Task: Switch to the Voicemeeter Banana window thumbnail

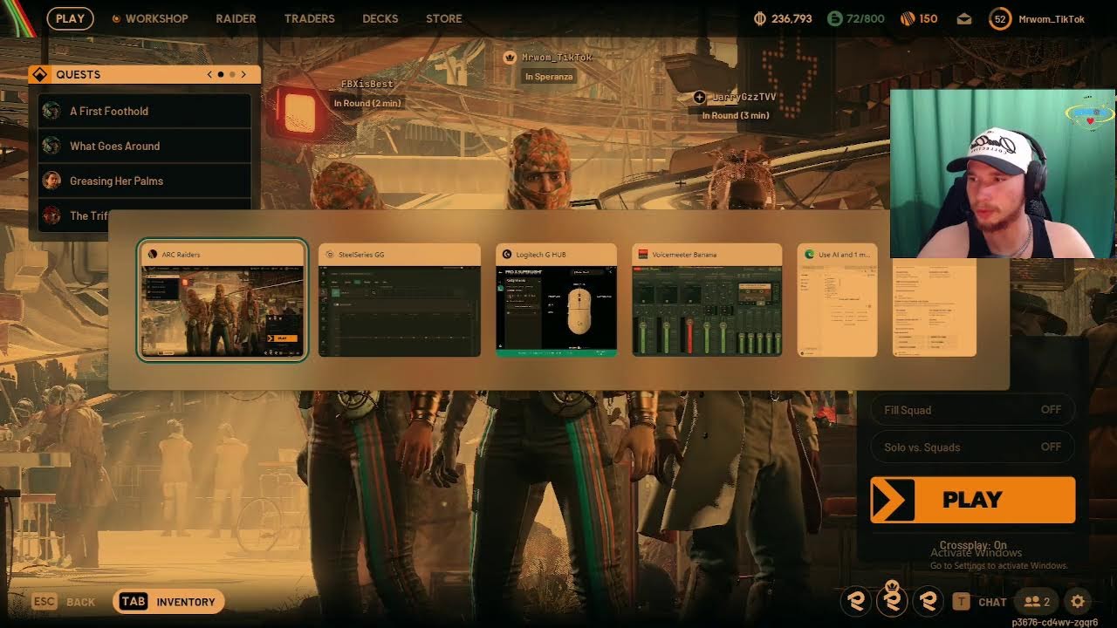Action: 707,300
